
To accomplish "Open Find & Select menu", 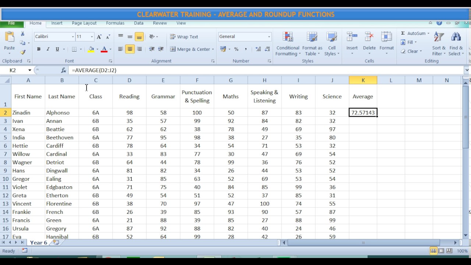I will point(456,44).
